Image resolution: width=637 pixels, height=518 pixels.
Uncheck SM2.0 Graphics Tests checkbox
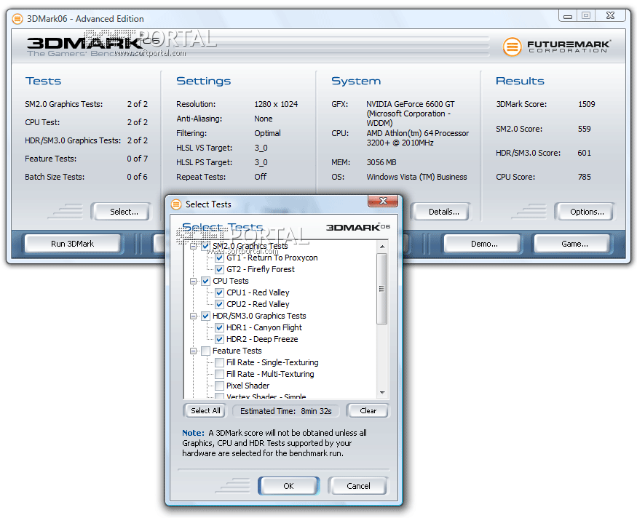click(x=205, y=246)
